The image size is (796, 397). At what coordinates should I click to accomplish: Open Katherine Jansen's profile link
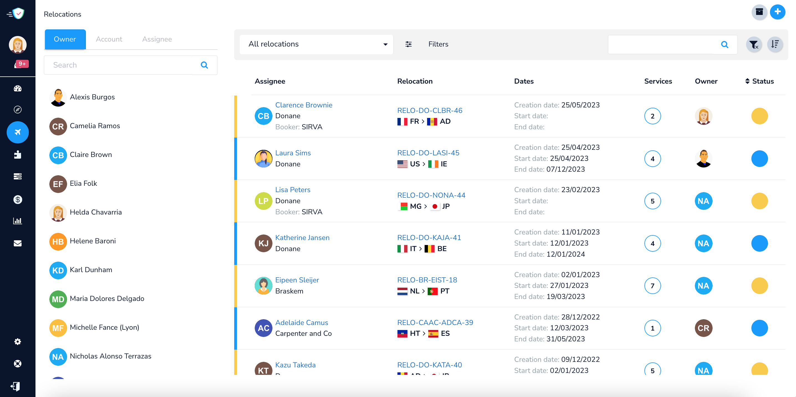pos(302,238)
